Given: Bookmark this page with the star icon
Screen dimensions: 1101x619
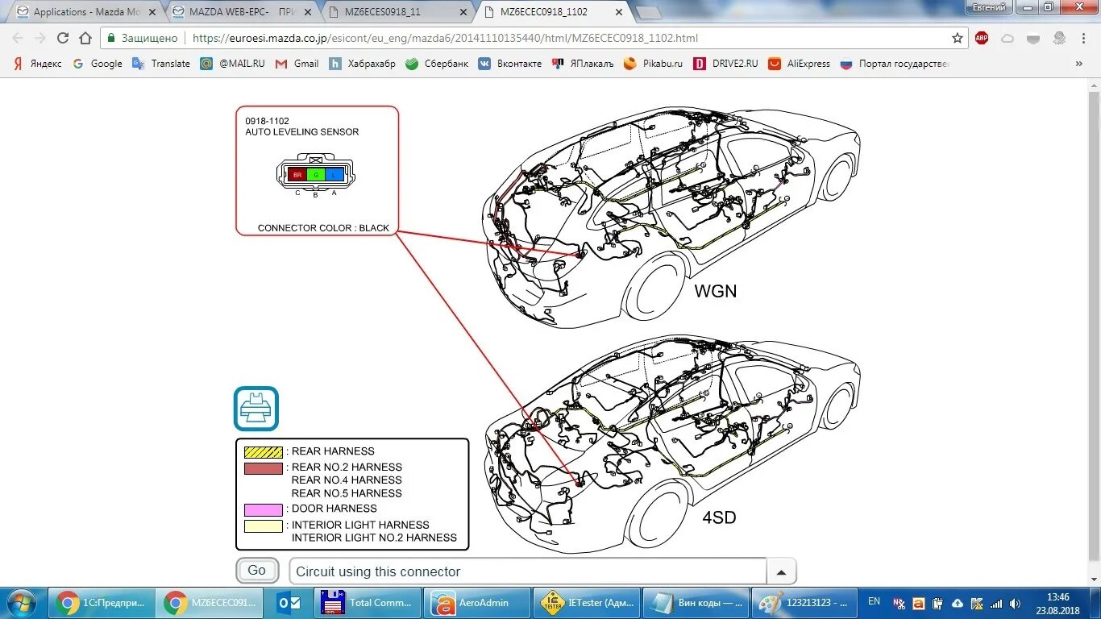Looking at the screenshot, I should click(x=958, y=38).
